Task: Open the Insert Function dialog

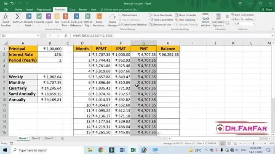Action: [x=5, y=20]
